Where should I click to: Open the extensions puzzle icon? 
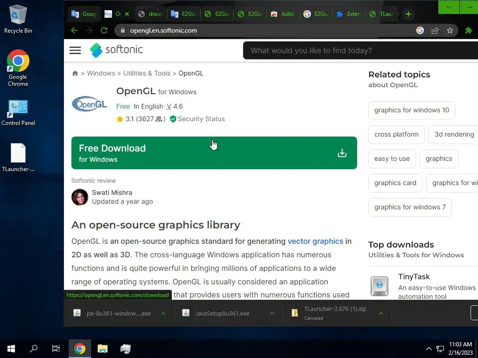pos(469,30)
